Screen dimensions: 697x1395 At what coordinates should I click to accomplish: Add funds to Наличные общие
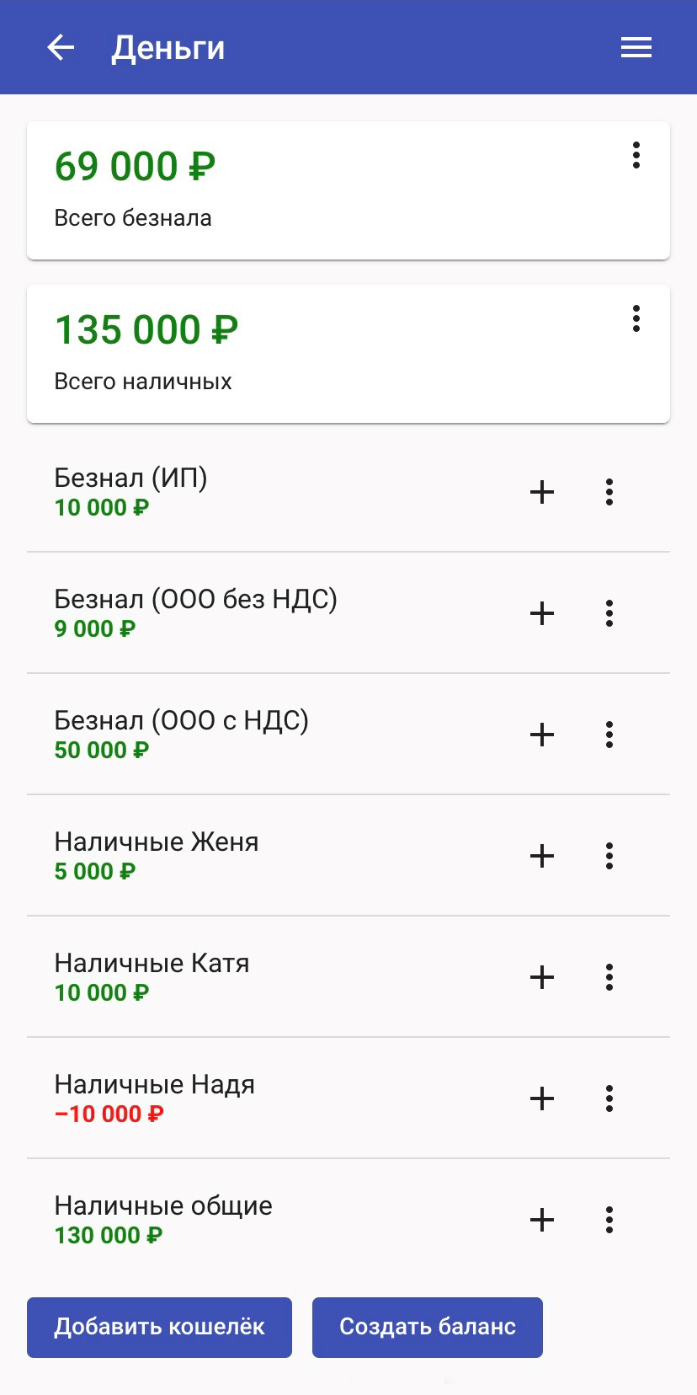[542, 1220]
